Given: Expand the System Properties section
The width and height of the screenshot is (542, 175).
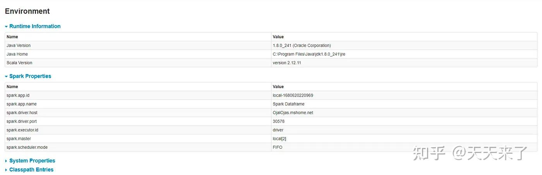Looking at the screenshot, I should click(x=32, y=161).
